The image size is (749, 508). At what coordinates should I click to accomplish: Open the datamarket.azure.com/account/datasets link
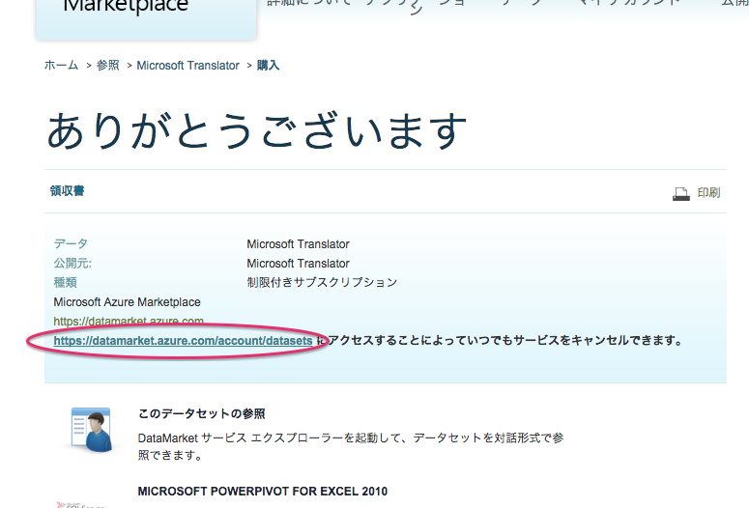tap(183, 340)
